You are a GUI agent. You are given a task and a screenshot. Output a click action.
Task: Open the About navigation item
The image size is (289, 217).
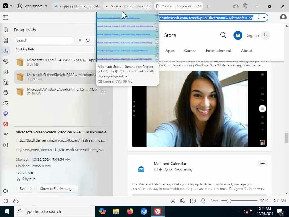pyautogui.click(x=247, y=51)
